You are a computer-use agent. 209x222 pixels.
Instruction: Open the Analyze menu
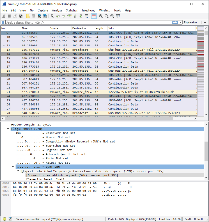tap(57, 11)
